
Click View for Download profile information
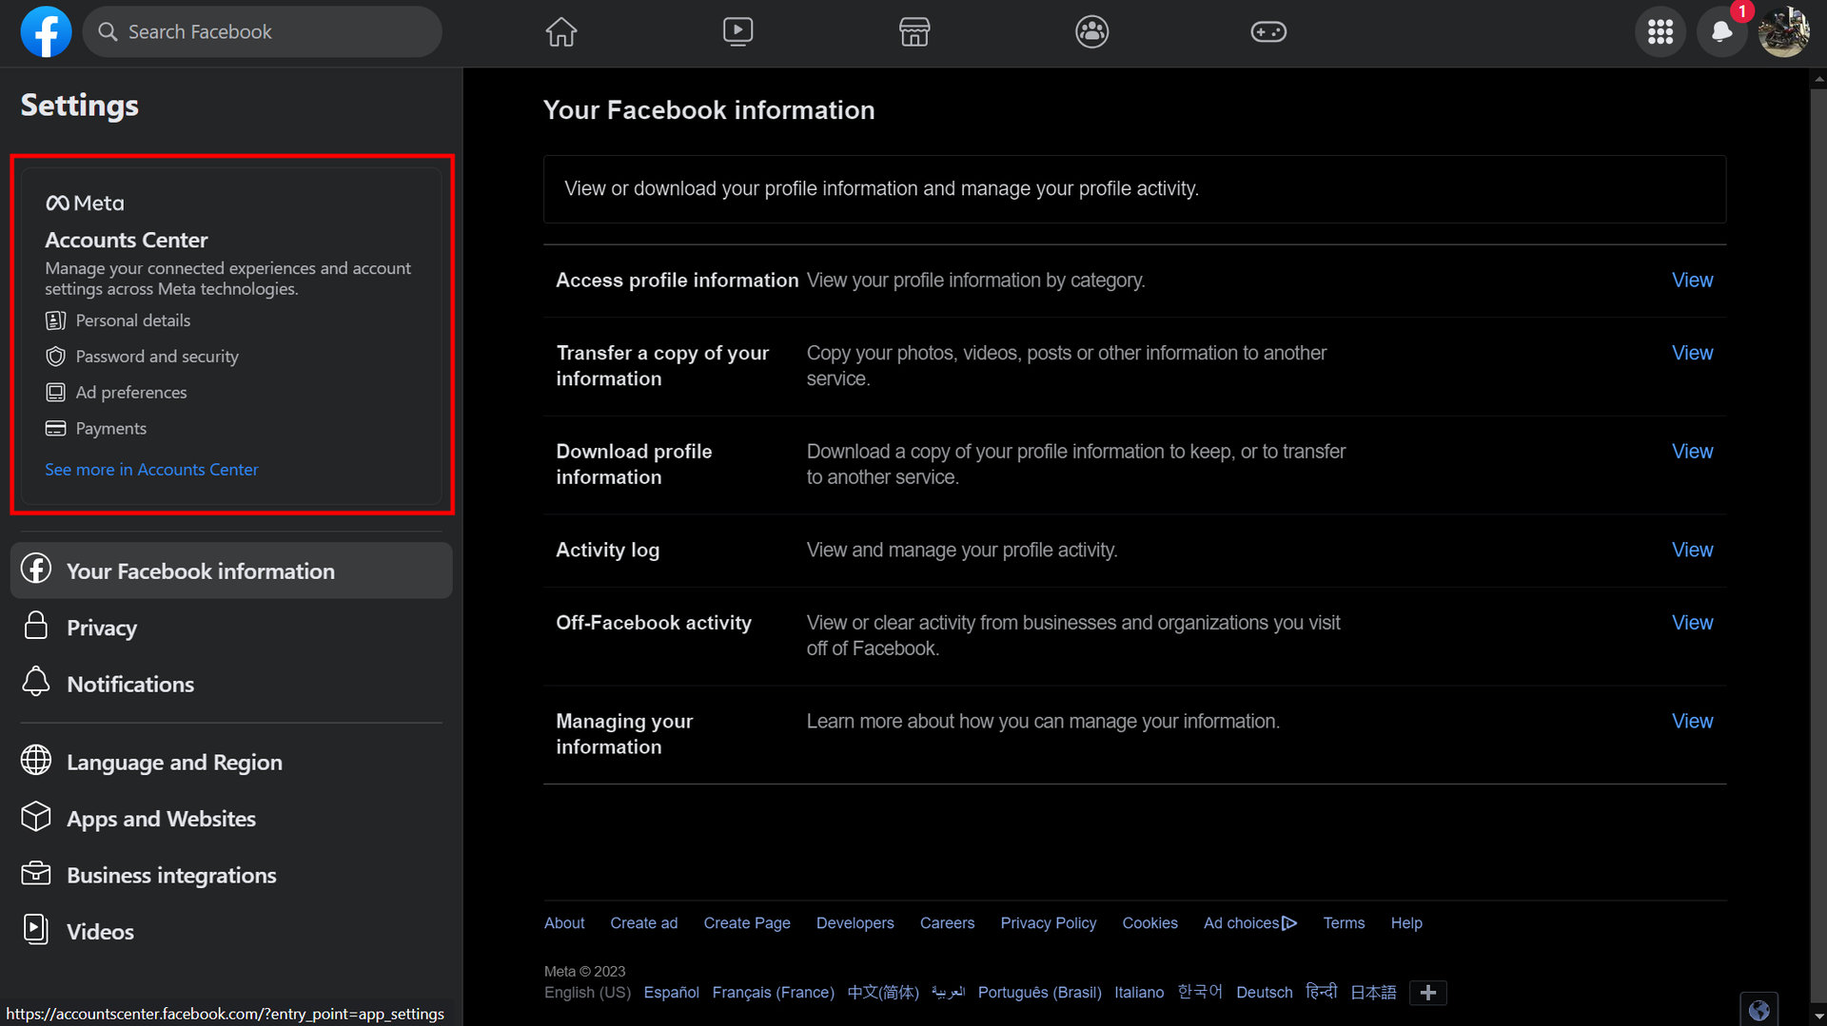click(x=1692, y=452)
